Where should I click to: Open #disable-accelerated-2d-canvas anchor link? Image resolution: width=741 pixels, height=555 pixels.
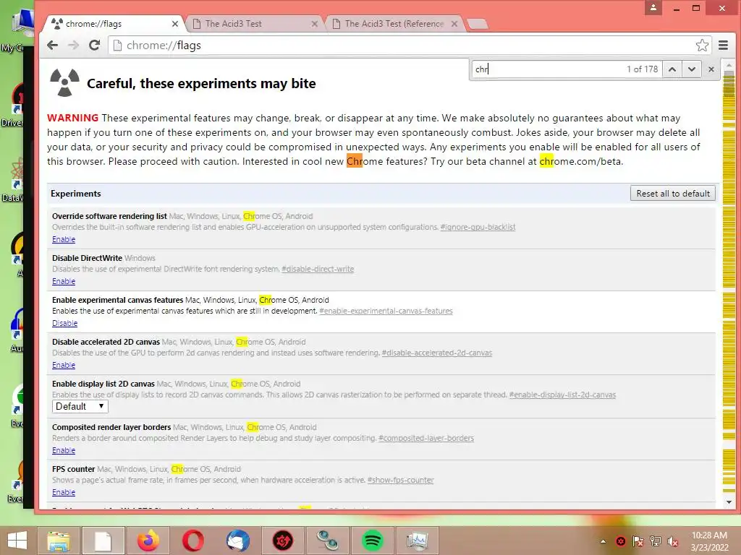coord(436,353)
